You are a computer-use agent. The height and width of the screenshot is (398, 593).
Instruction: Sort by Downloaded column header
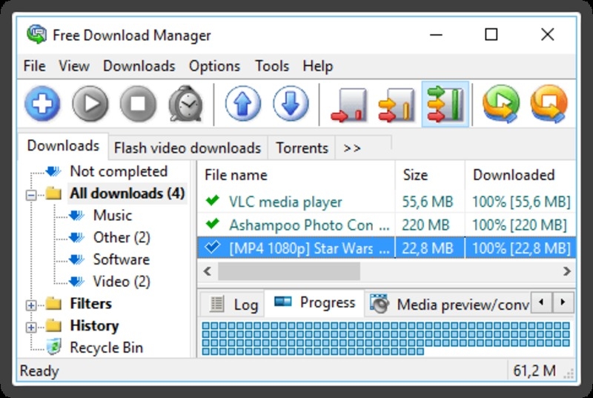point(520,175)
